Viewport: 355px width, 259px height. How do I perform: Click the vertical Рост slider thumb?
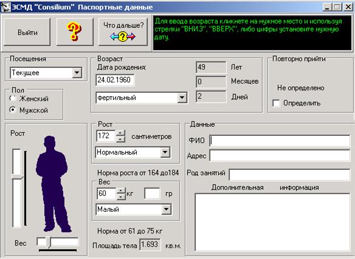click(17, 177)
